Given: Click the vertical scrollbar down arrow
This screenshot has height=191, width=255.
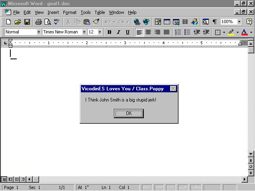Looking at the screenshot, I should click(x=251, y=154).
